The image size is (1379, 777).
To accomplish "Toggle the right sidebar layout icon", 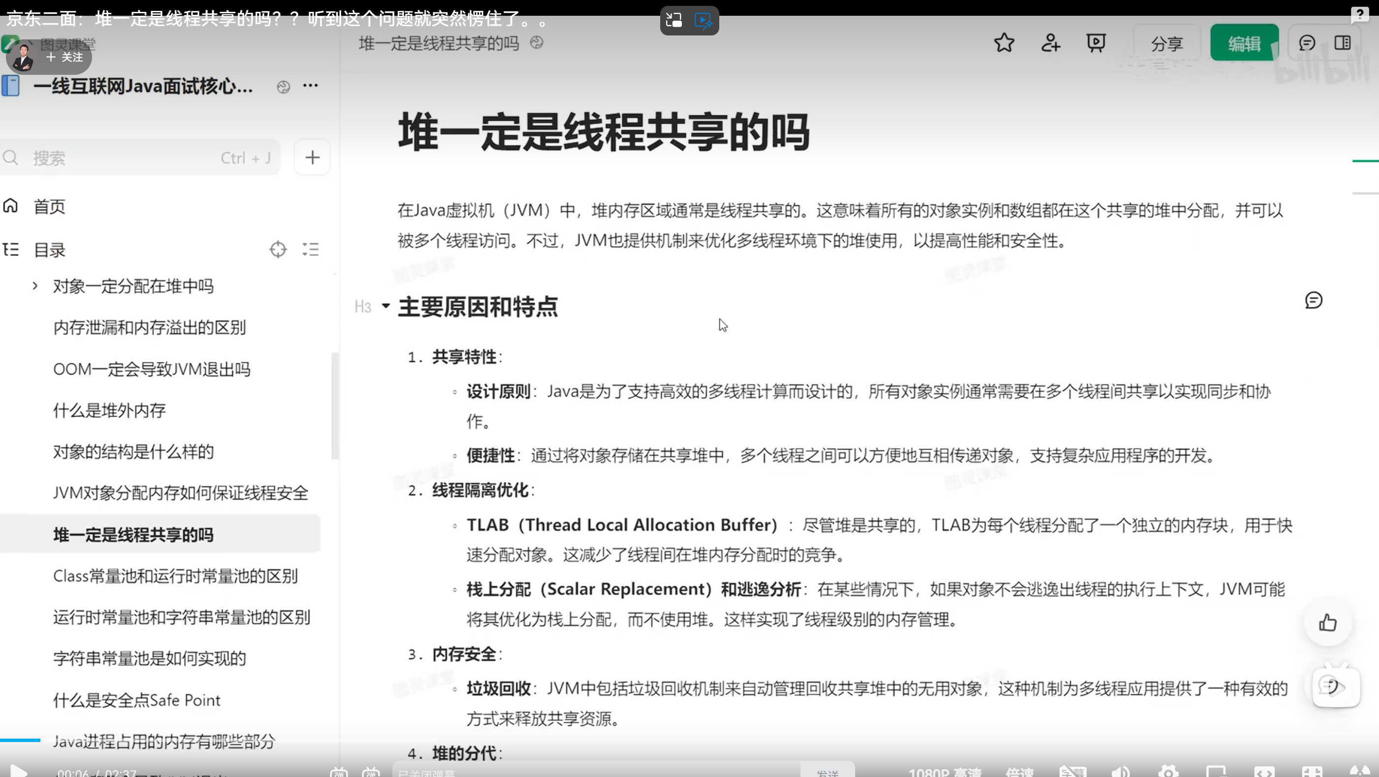I will coord(1343,43).
